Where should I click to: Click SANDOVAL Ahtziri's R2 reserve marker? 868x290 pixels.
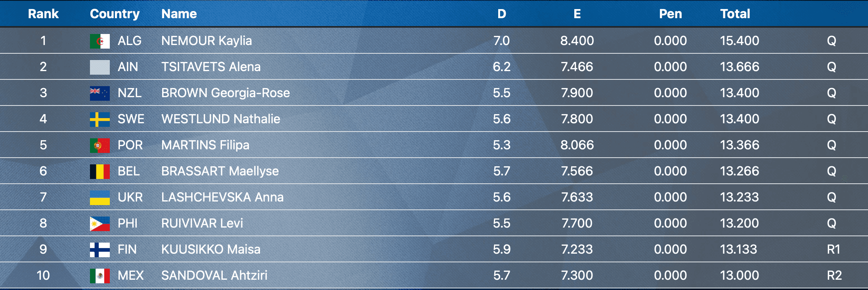pyautogui.click(x=834, y=275)
